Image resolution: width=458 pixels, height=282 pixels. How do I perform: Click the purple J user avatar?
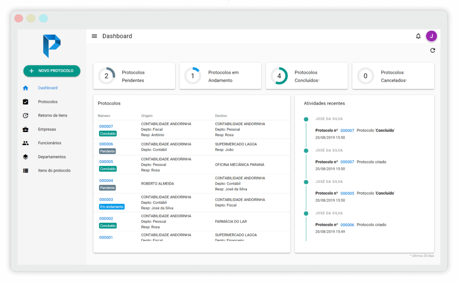click(x=431, y=36)
